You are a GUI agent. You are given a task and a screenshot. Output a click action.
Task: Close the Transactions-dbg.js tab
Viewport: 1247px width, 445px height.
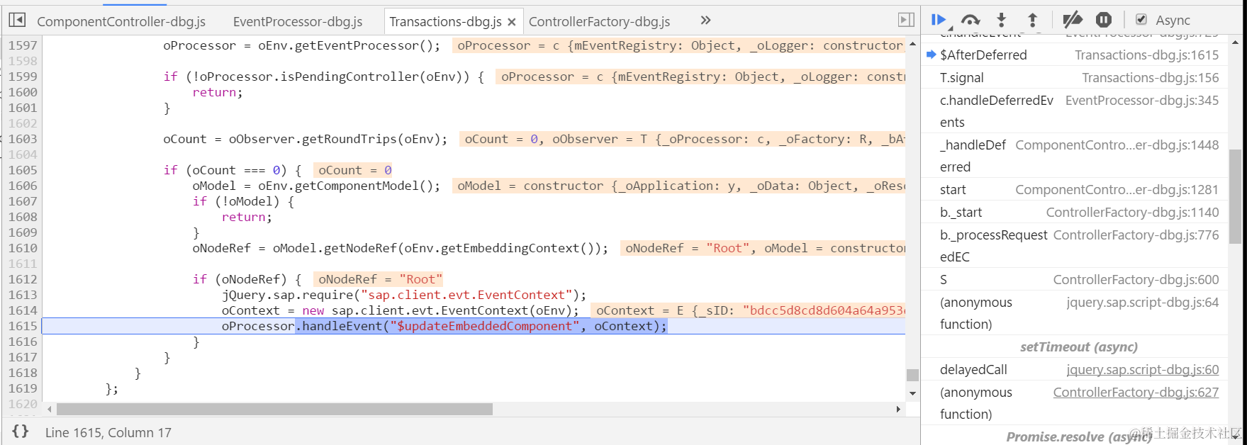click(512, 22)
